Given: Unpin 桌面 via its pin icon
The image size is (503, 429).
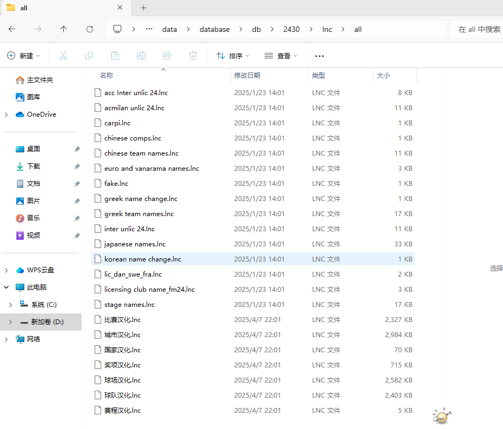Looking at the screenshot, I should [x=77, y=149].
